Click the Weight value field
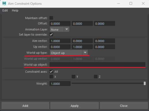 click(60, 84)
